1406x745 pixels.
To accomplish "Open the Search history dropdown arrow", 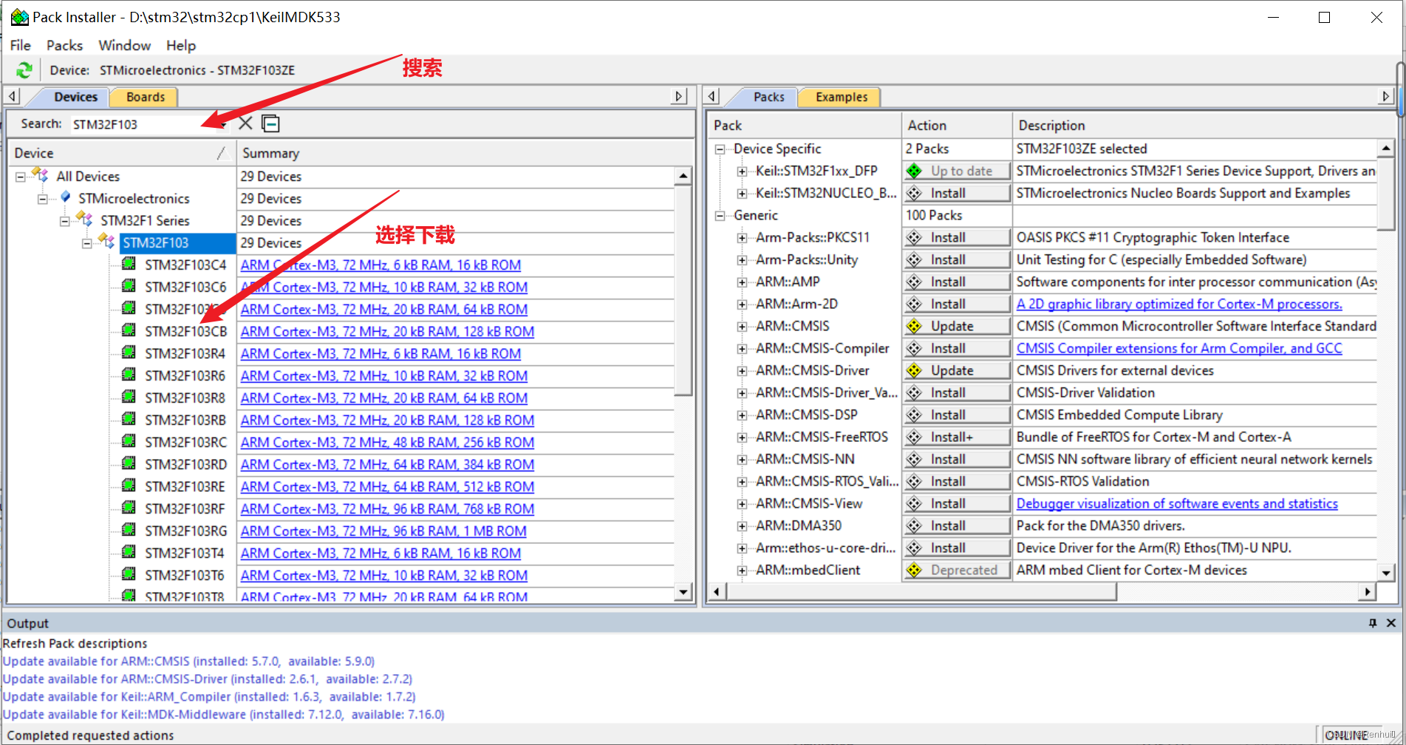I will point(223,124).
